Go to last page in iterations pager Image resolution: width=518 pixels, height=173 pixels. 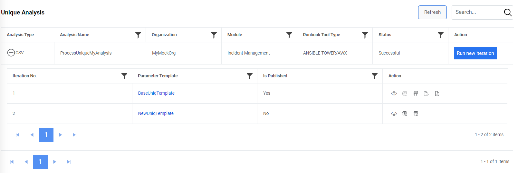click(x=74, y=135)
